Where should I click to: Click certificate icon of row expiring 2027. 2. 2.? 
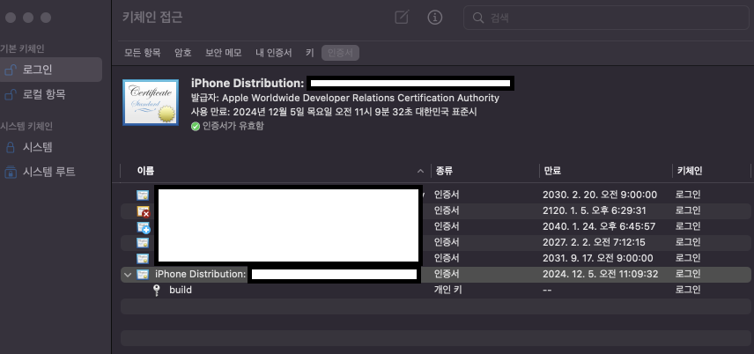point(143,242)
